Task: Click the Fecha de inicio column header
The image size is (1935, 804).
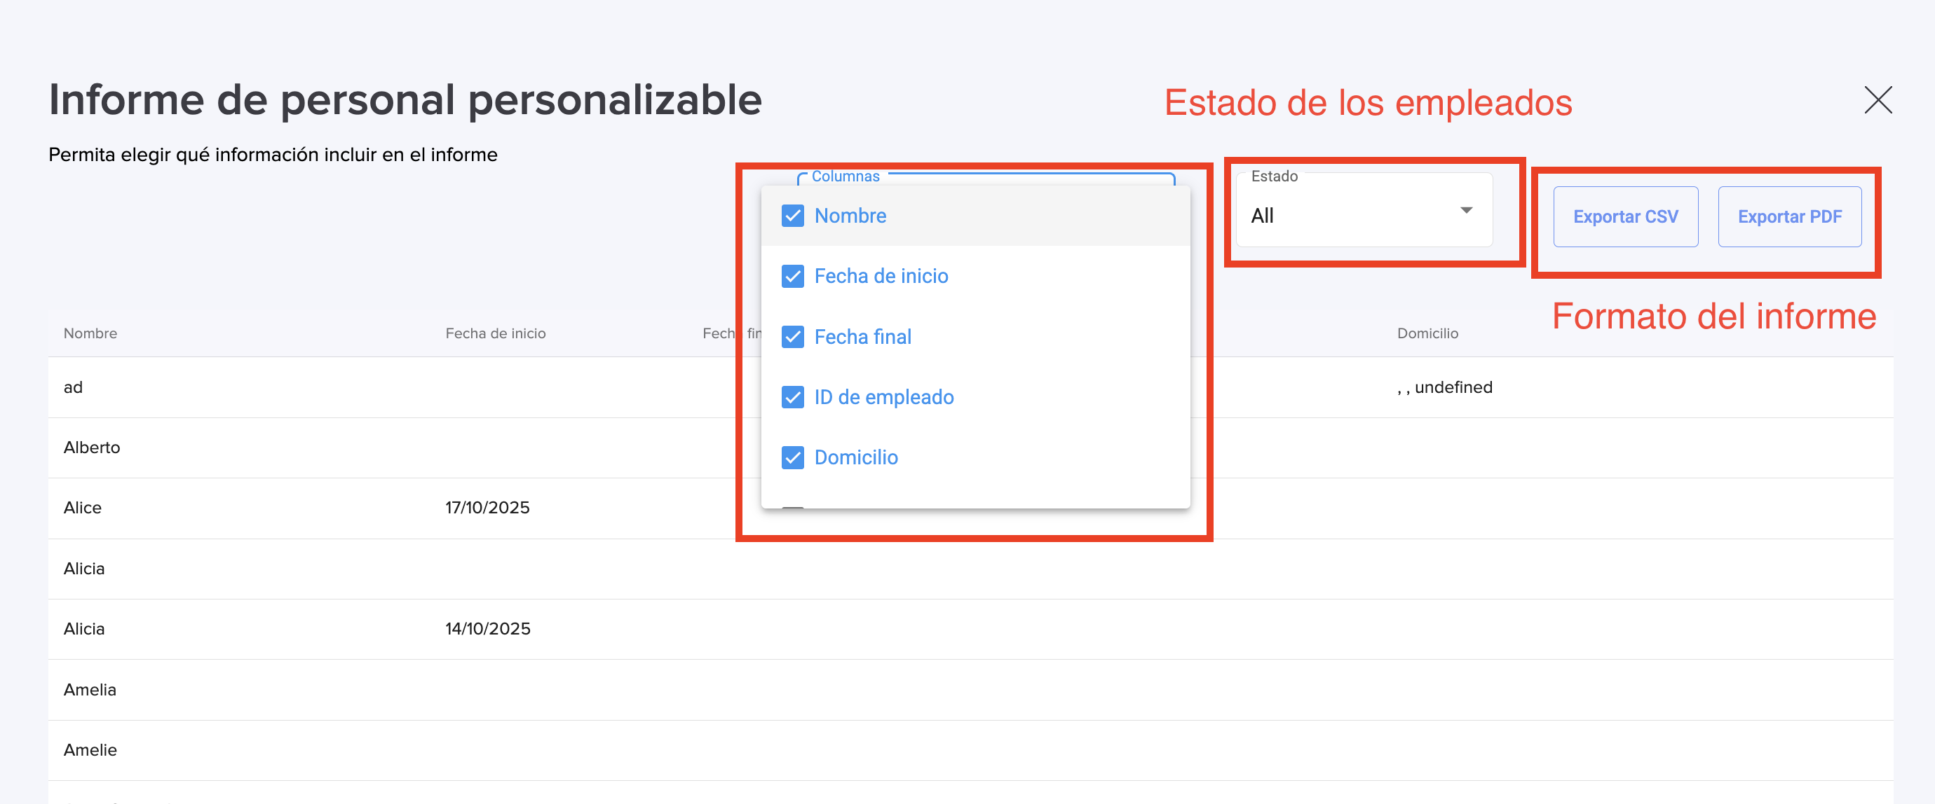Action: coord(495,333)
